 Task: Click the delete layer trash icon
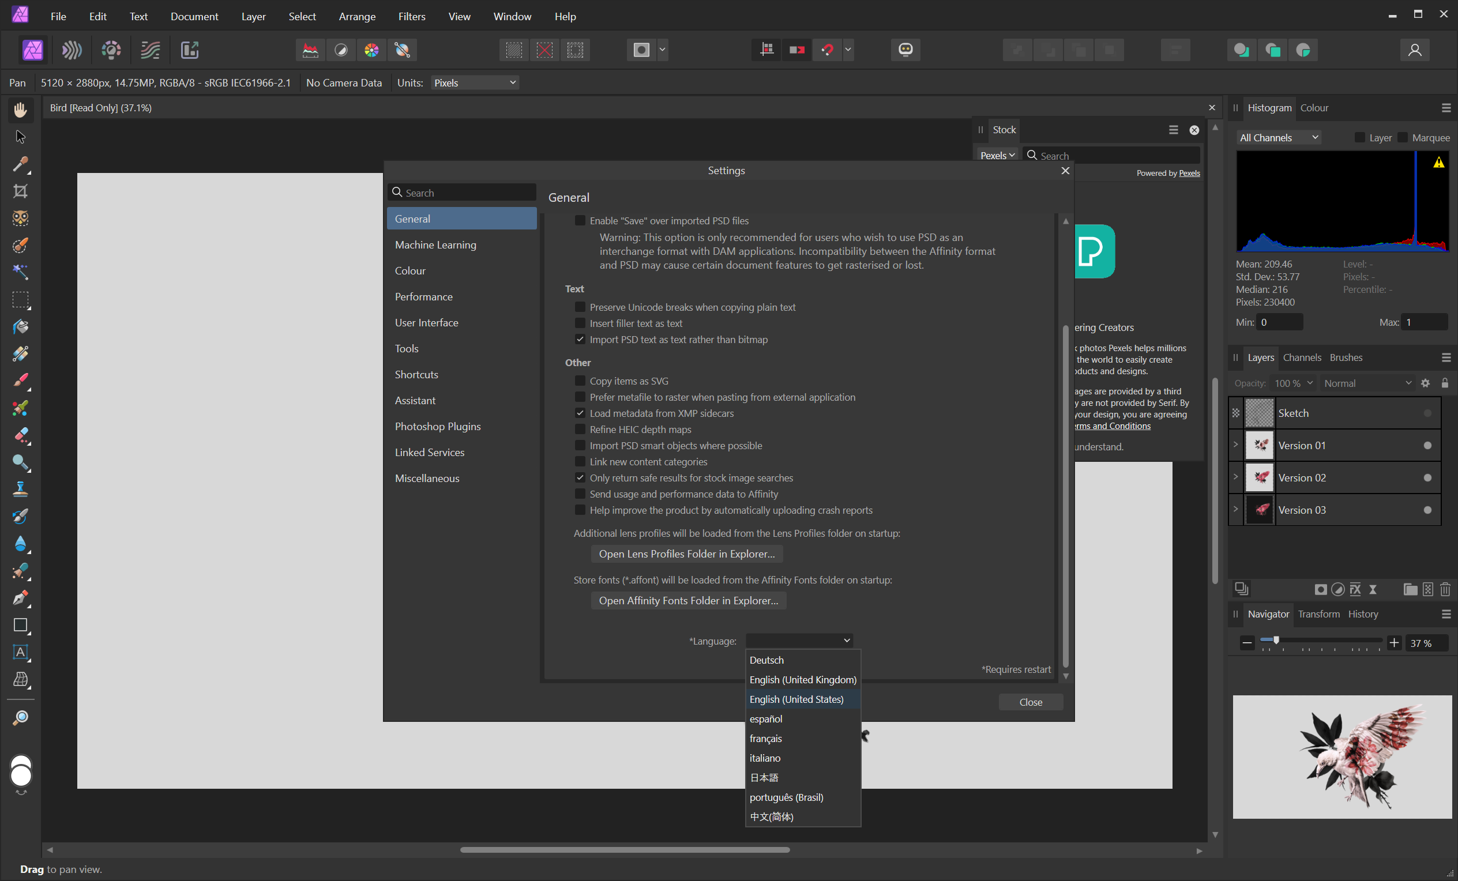(x=1445, y=589)
